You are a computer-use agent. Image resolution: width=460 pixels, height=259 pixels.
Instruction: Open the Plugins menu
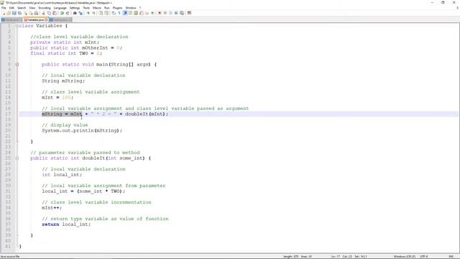tap(117, 8)
